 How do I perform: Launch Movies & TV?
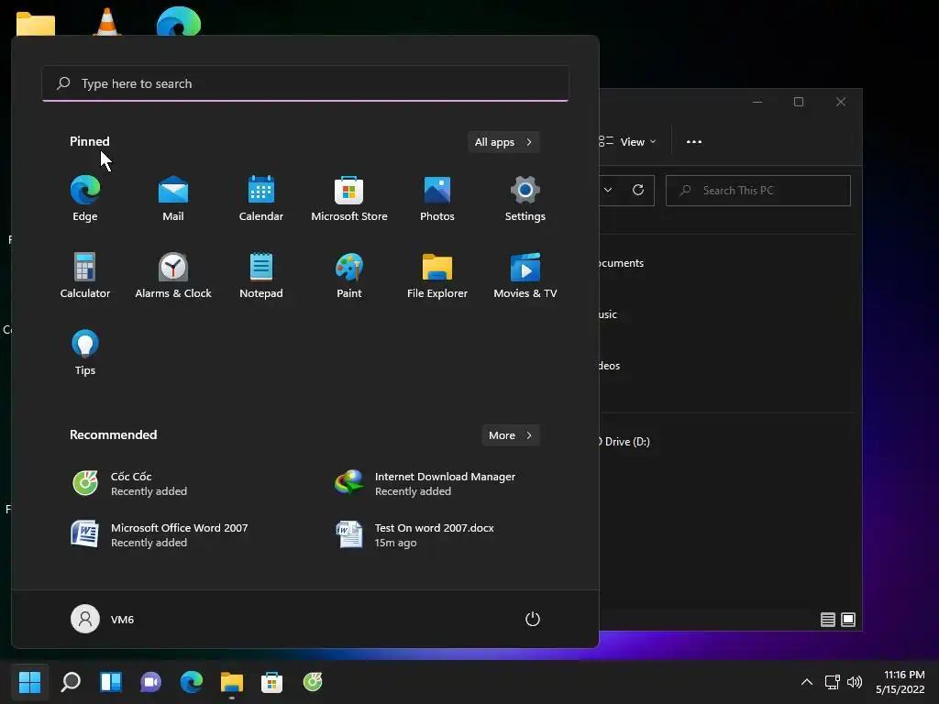tap(525, 275)
